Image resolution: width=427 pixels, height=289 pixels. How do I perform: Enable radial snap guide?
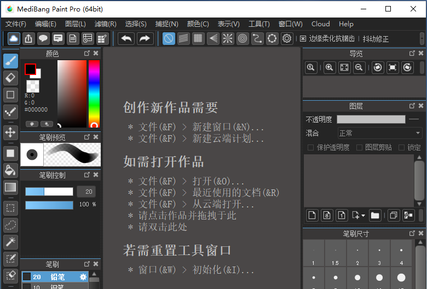coord(228,38)
